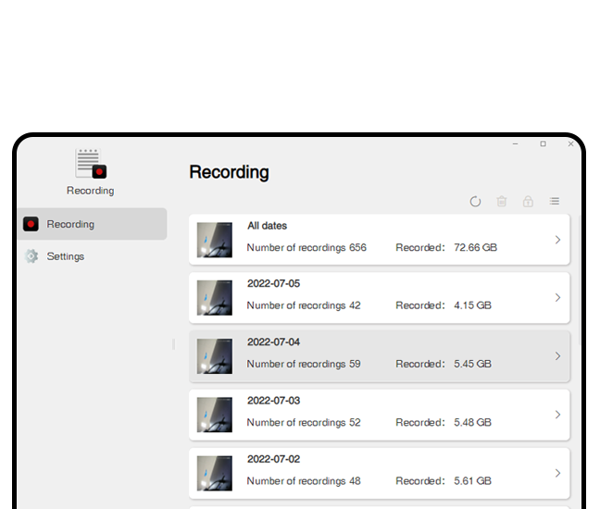Click the 2022-07-02 recording thumbnail
The width and height of the screenshot is (600, 509).
tap(215, 473)
